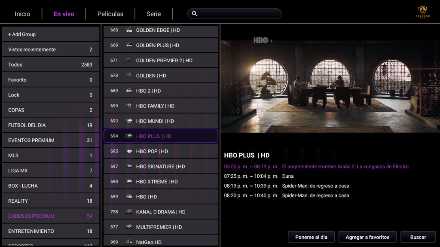Select the 08:20 p. m. Spider-Man program
The image size is (440, 247).
pos(287,195)
